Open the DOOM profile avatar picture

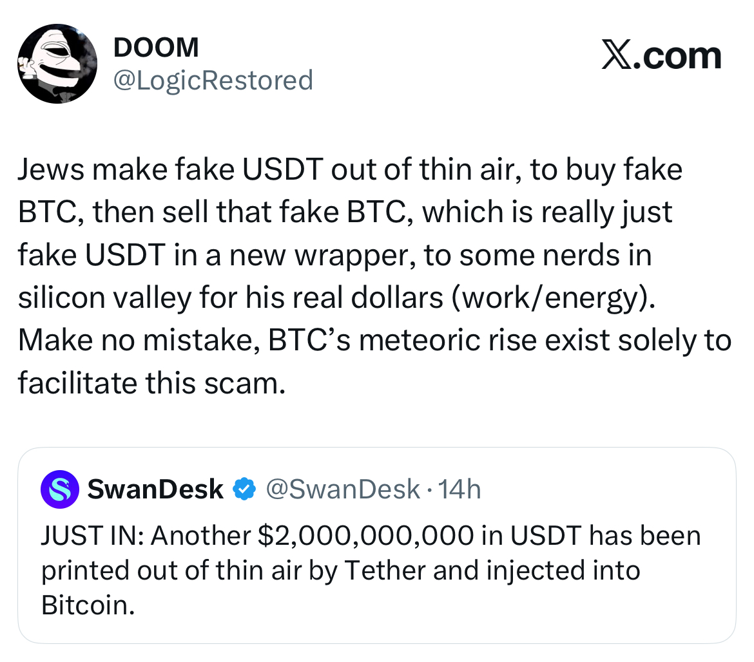[x=57, y=63]
